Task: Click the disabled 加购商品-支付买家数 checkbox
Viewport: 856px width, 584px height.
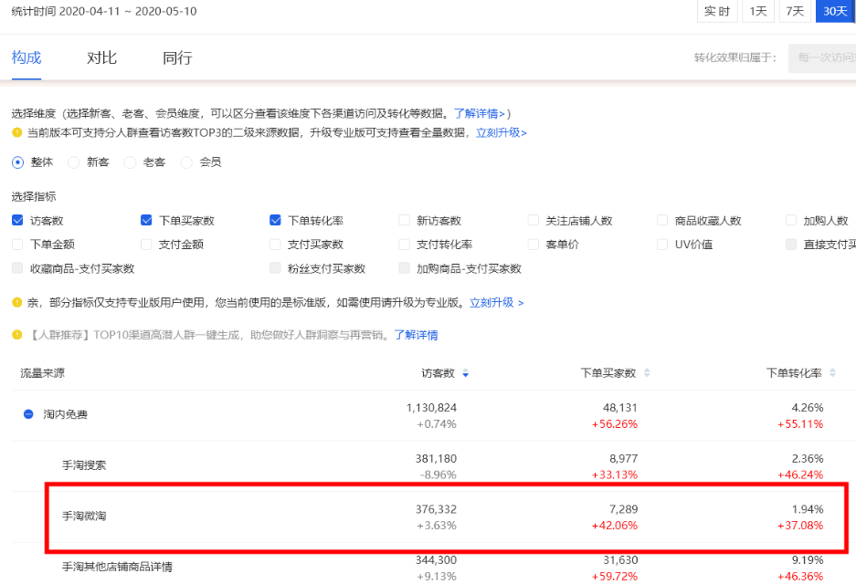Action: (404, 268)
